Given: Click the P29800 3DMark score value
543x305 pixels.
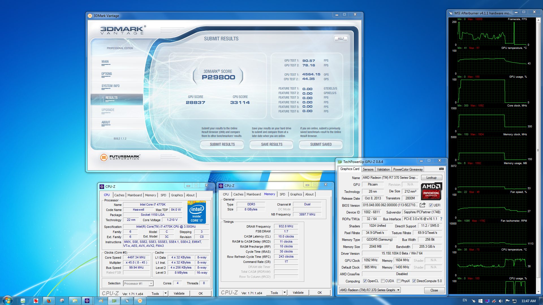Looking at the screenshot, I should click(218, 77).
